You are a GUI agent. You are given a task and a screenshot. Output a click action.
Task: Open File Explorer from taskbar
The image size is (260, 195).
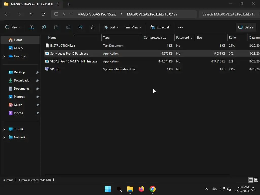pos(130,189)
